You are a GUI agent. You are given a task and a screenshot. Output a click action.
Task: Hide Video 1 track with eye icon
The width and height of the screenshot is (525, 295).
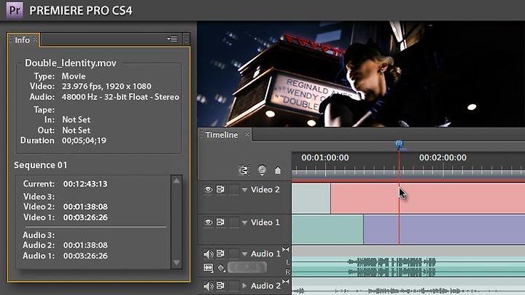point(208,222)
